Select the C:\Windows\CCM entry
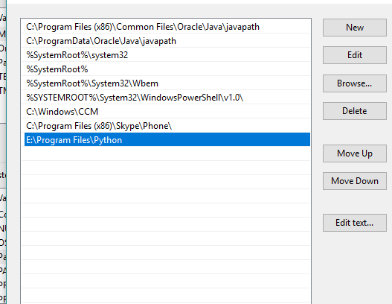The width and height of the screenshot is (392, 304). 167,112
